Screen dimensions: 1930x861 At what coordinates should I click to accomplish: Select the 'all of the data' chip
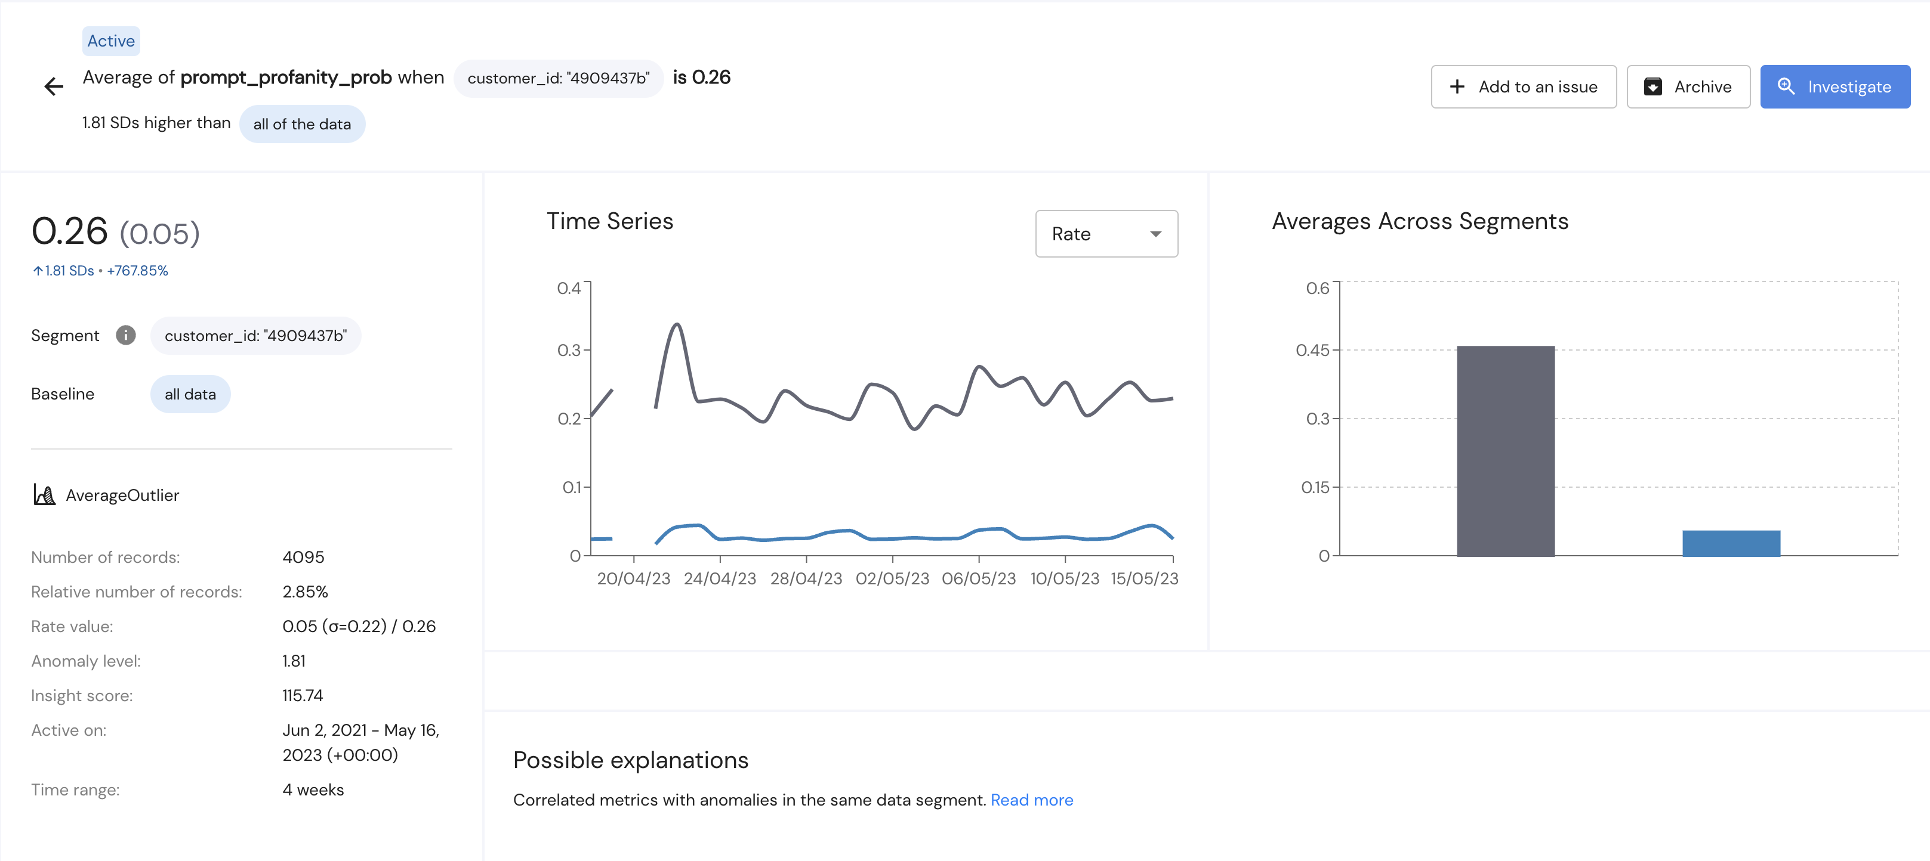click(x=302, y=124)
